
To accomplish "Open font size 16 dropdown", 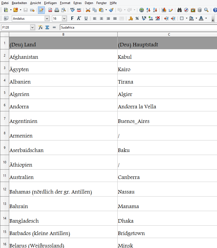I will (64, 19).
